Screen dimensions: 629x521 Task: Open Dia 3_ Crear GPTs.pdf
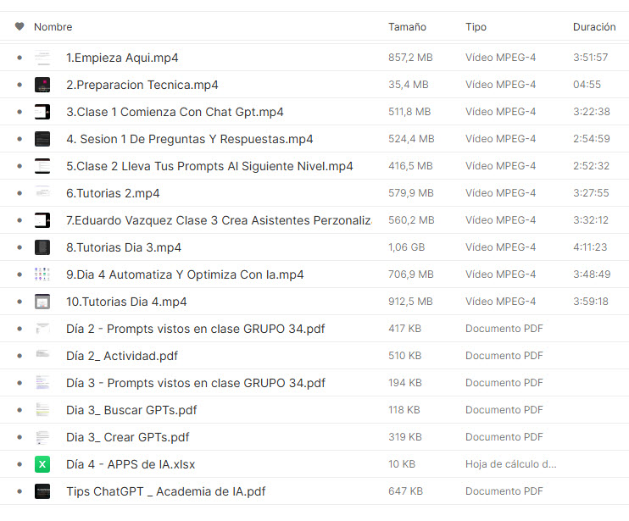point(127,437)
